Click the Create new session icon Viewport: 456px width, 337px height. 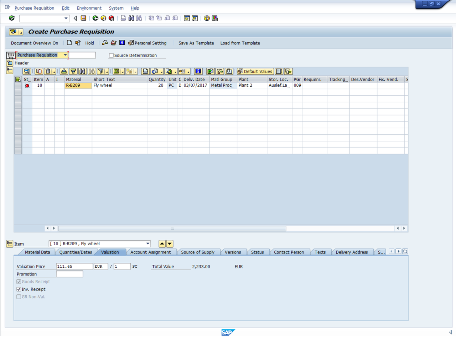pos(186,18)
